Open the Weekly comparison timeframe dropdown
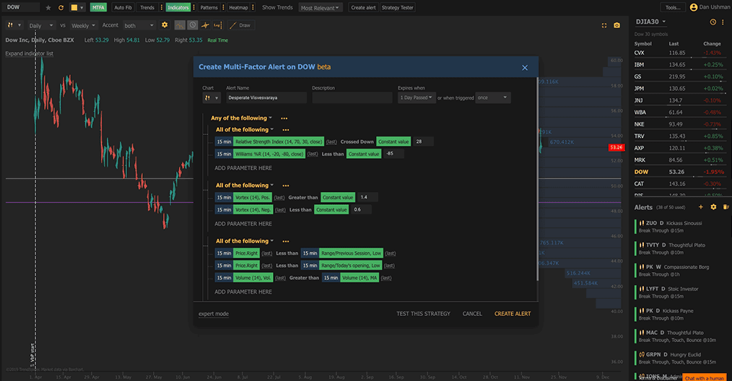 (83, 25)
